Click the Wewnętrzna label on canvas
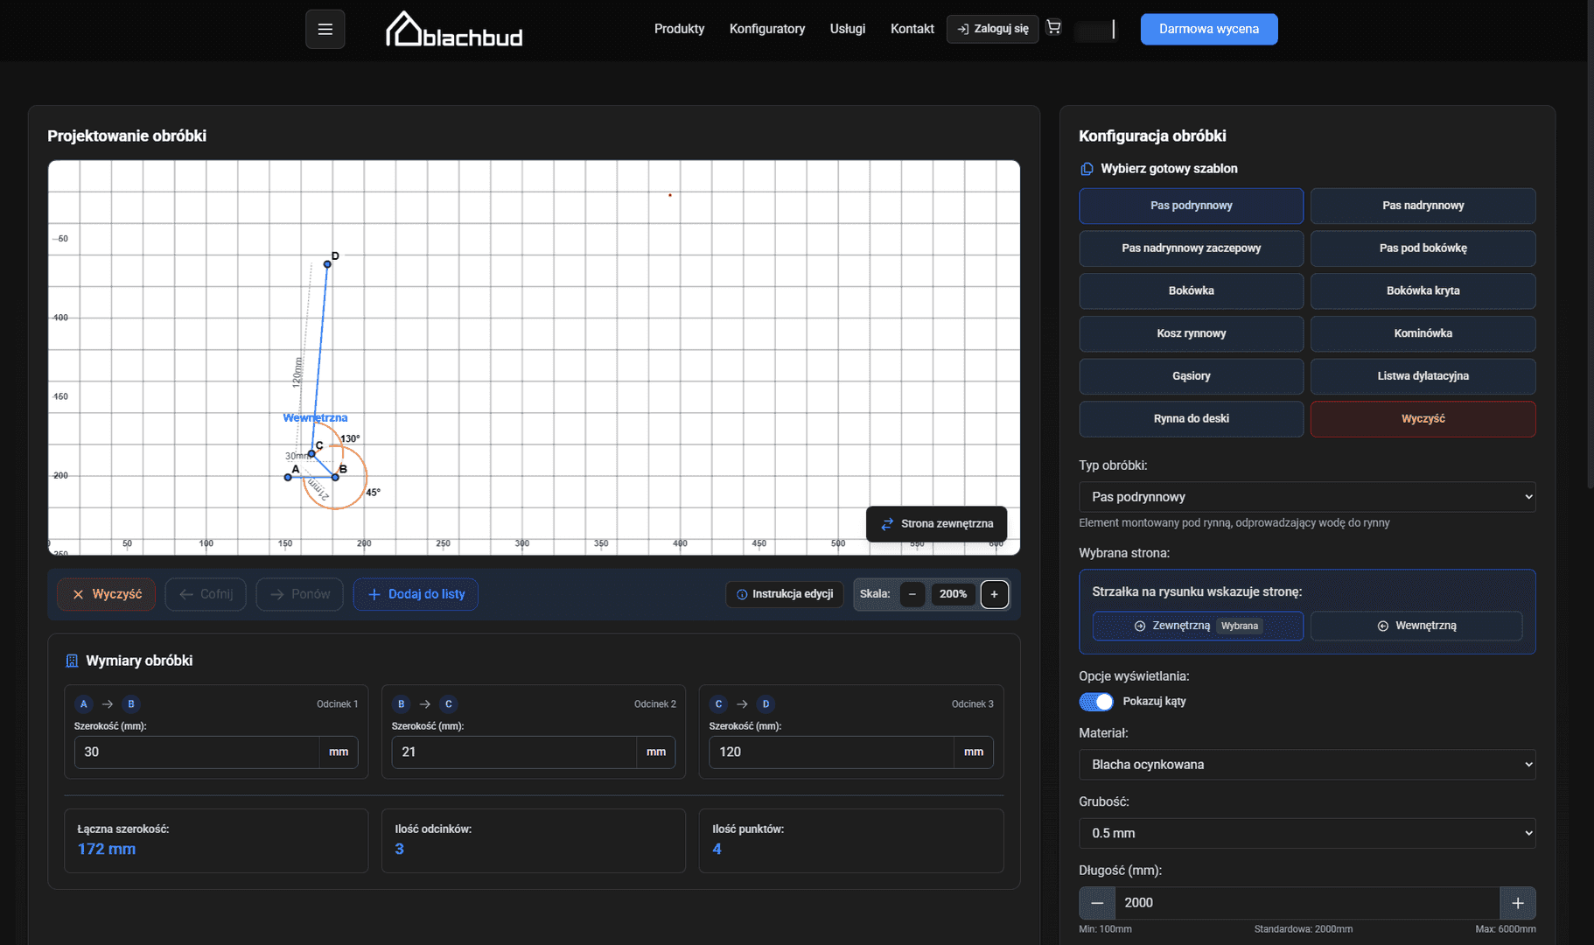This screenshot has width=1594, height=945. pyautogui.click(x=315, y=418)
